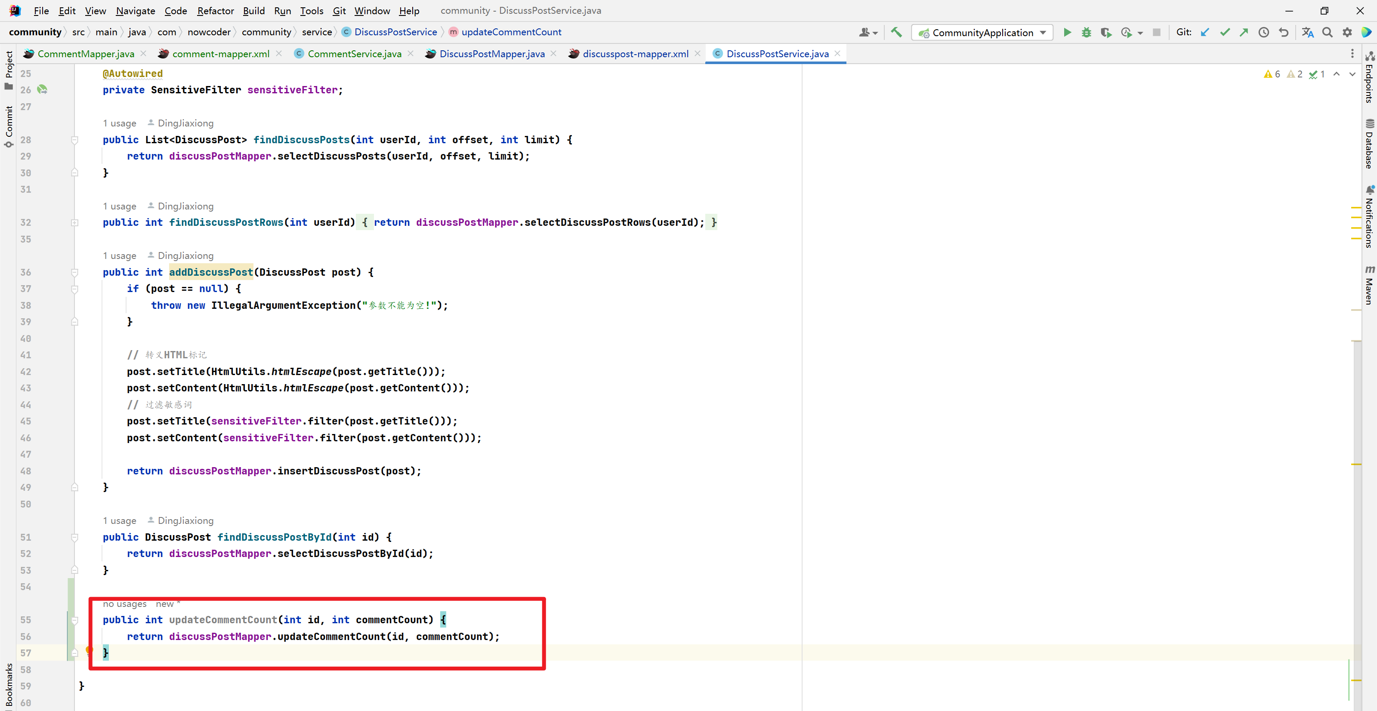Click the Run application button
The height and width of the screenshot is (711, 1377).
(x=1068, y=33)
